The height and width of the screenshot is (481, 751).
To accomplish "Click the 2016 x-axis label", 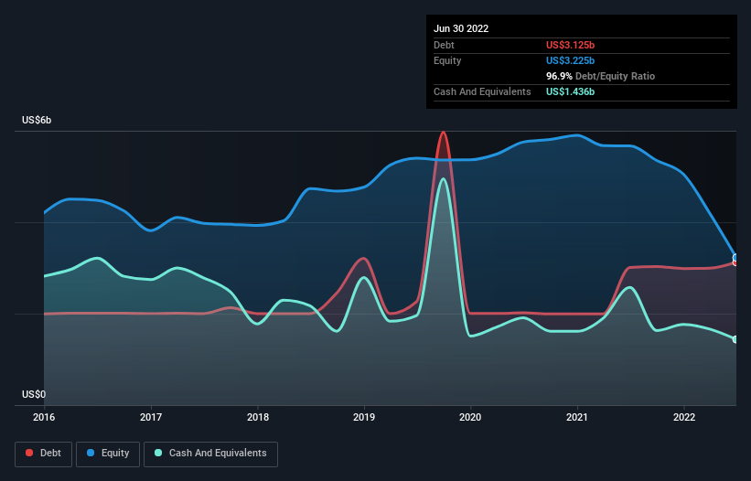I will [44, 417].
